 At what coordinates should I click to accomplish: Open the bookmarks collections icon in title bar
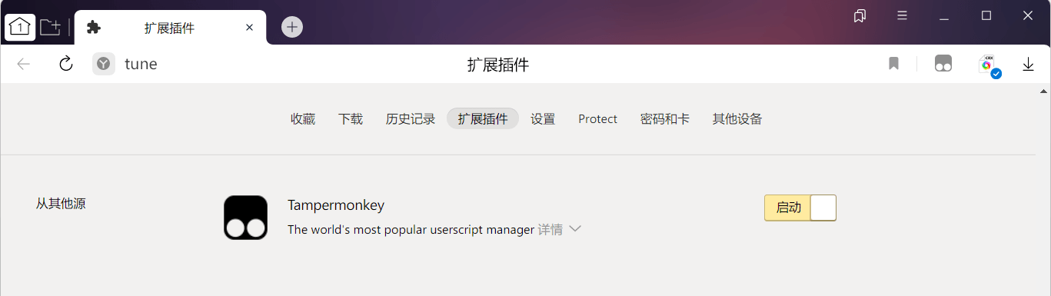coord(860,15)
